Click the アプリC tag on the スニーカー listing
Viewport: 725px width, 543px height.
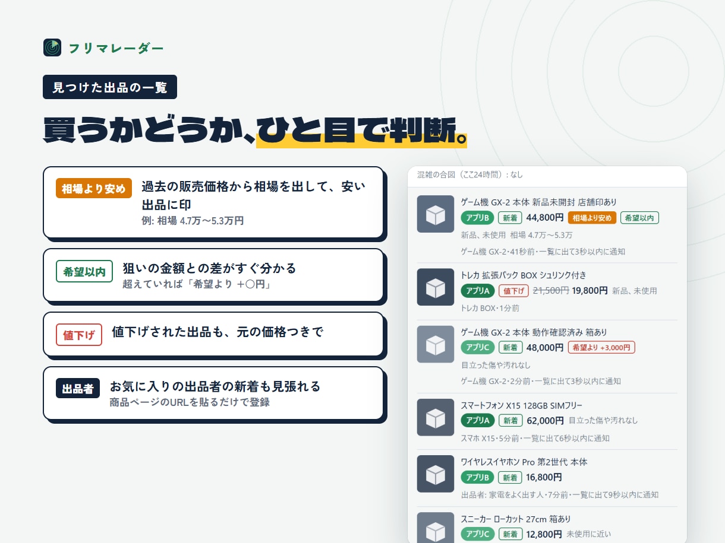tap(478, 534)
